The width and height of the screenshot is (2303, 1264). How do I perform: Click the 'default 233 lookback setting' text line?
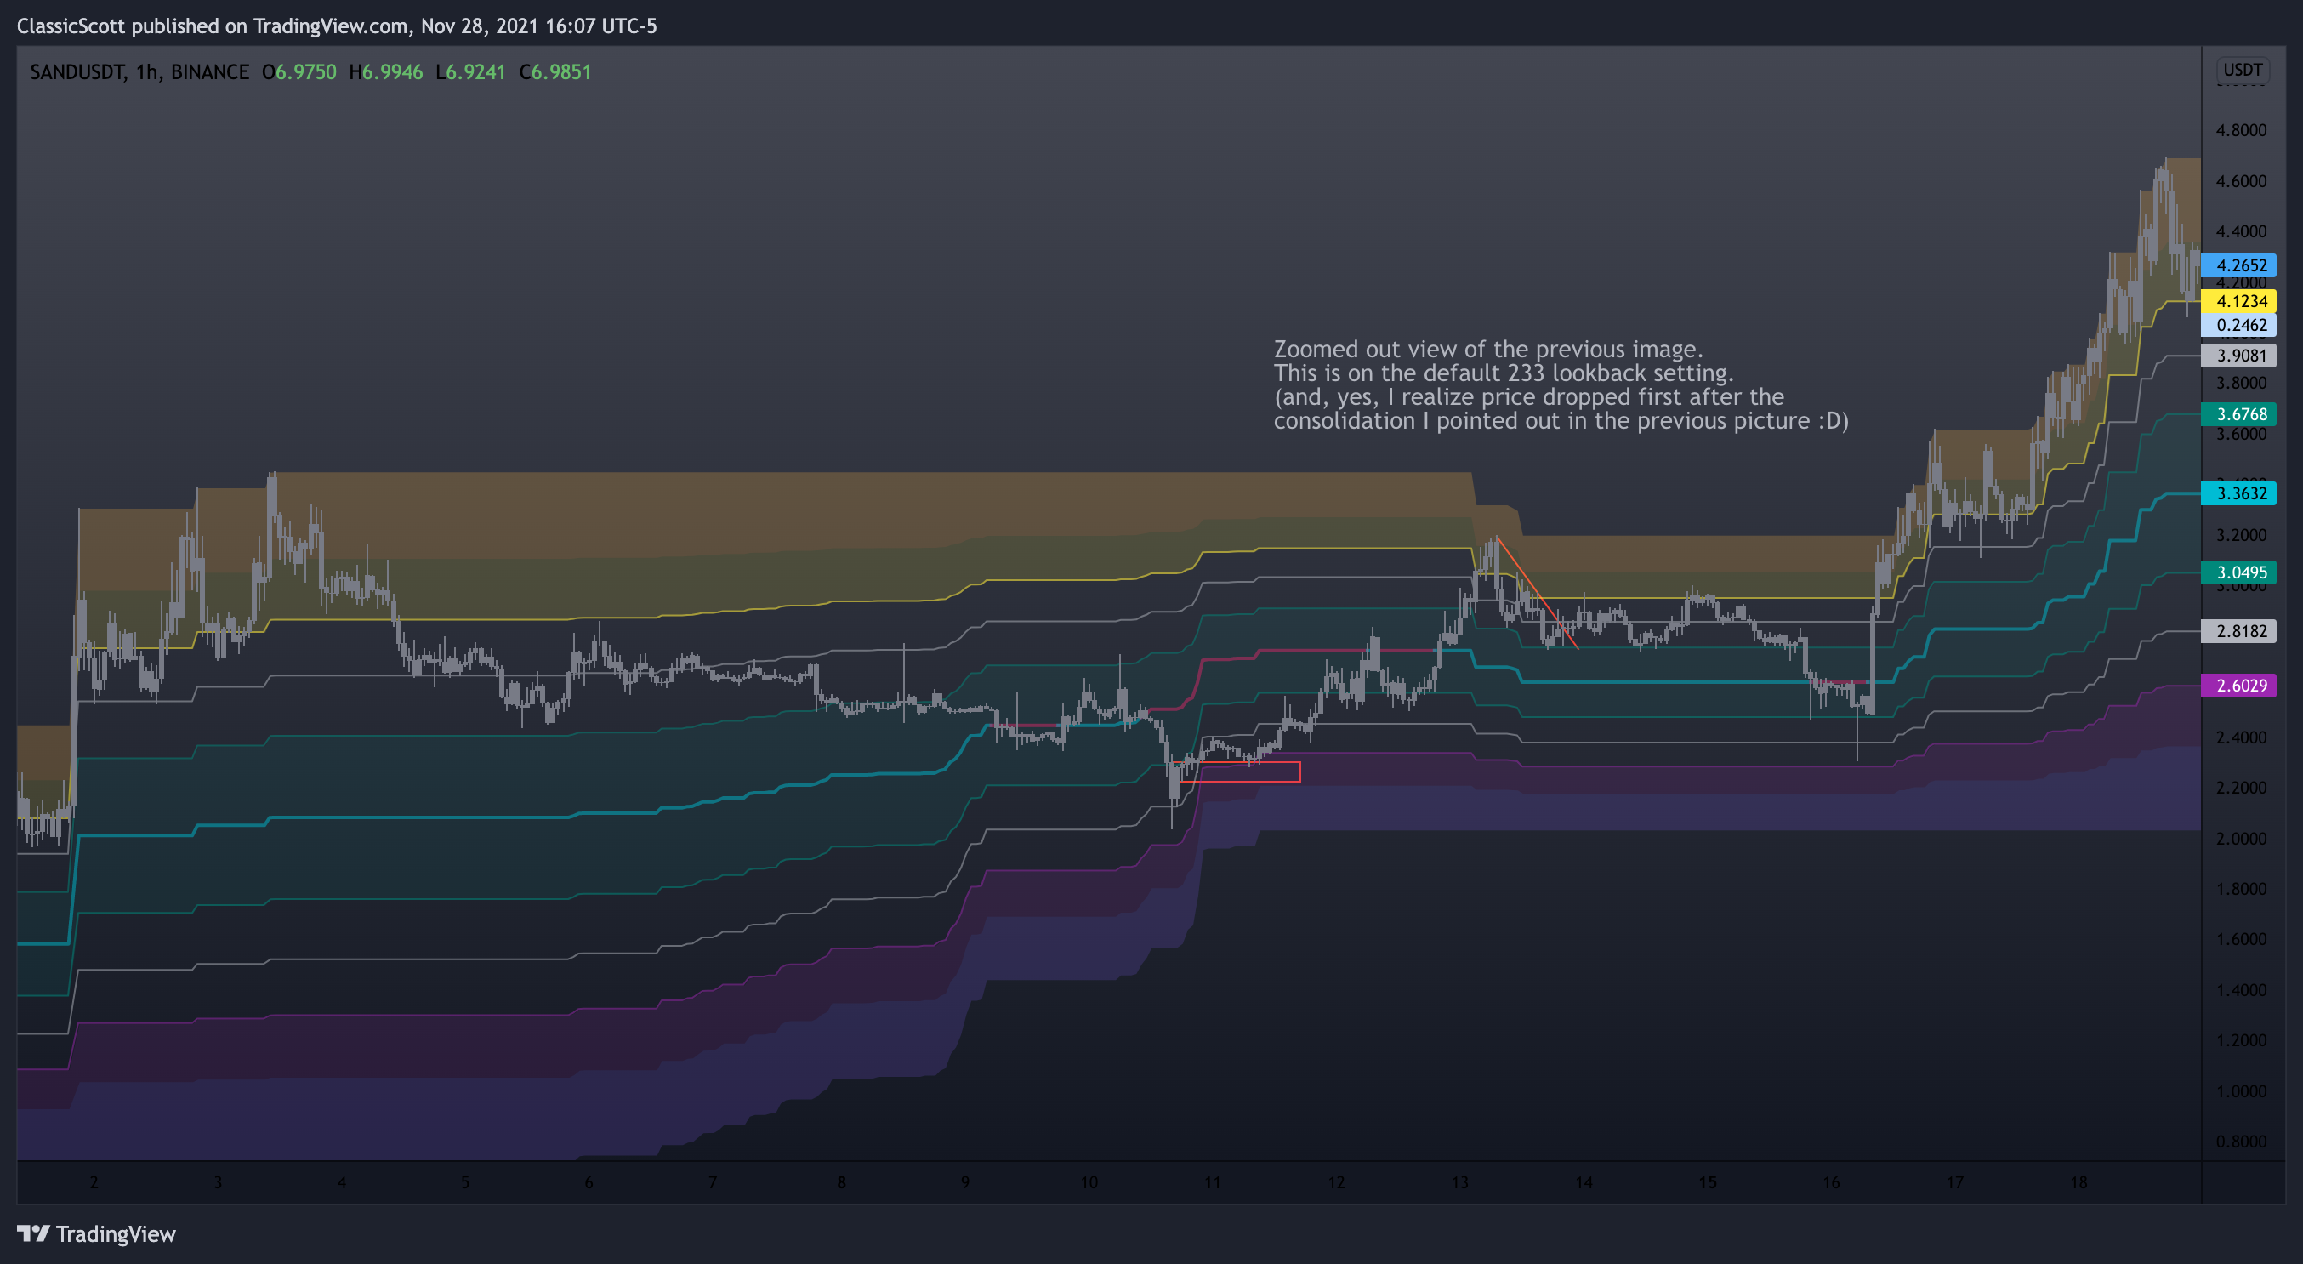point(1503,373)
